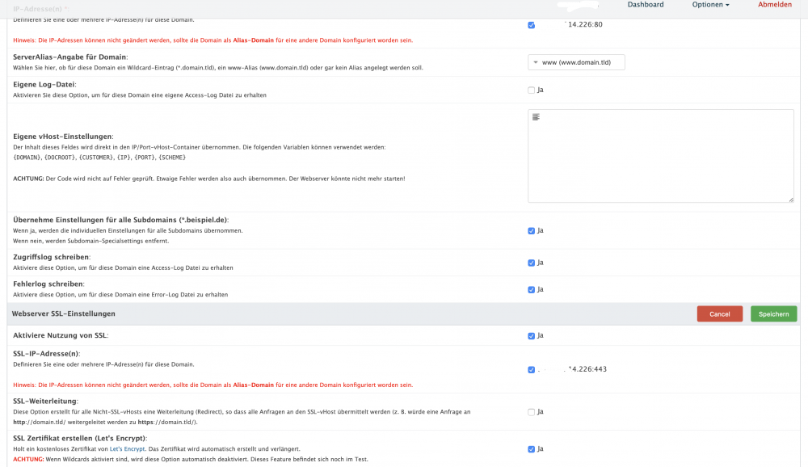Deselect the SSL-IP port 443 checkbox
The image size is (808, 467).
531,369
